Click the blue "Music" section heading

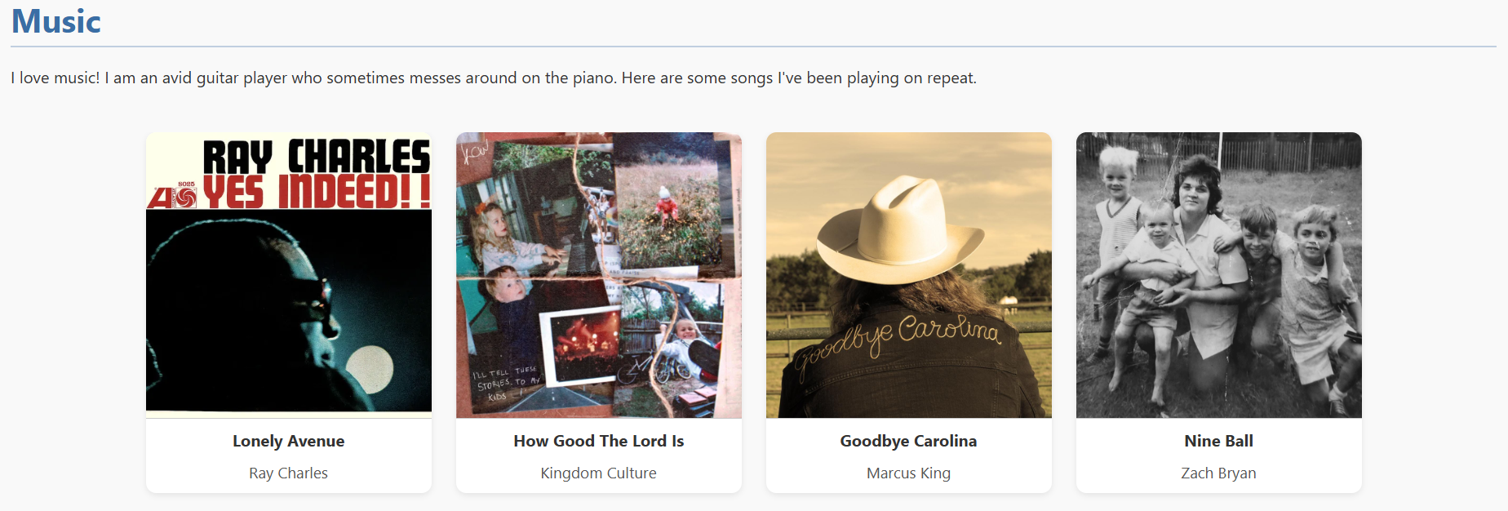coord(56,21)
